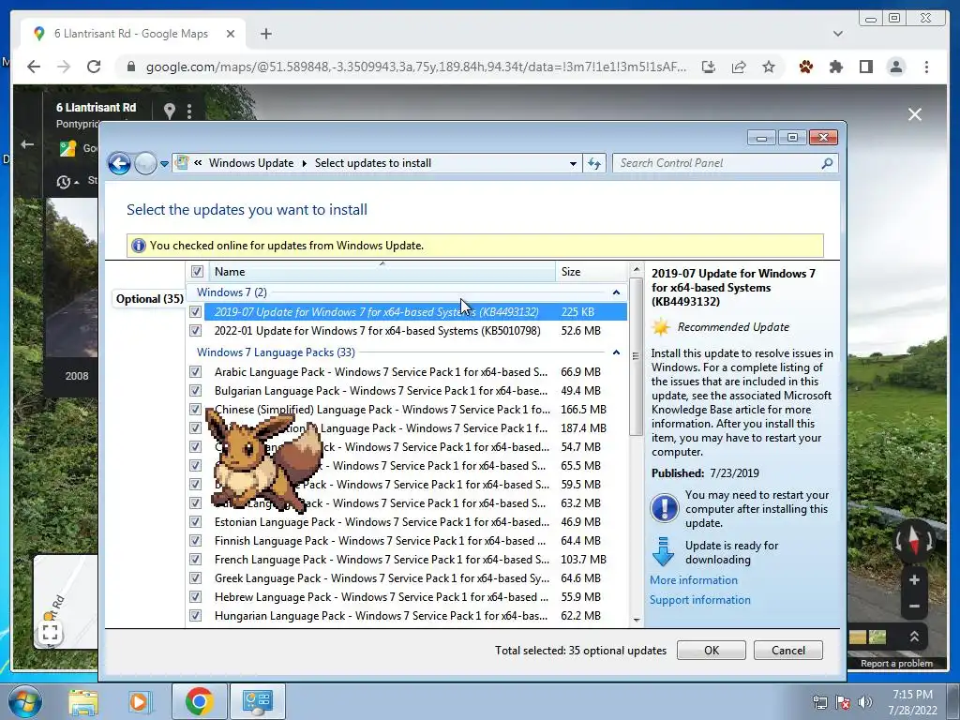The width and height of the screenshot is (960, 720).
Task: Click the share page icon in Chrome
Action: click(x=739, y=67)
